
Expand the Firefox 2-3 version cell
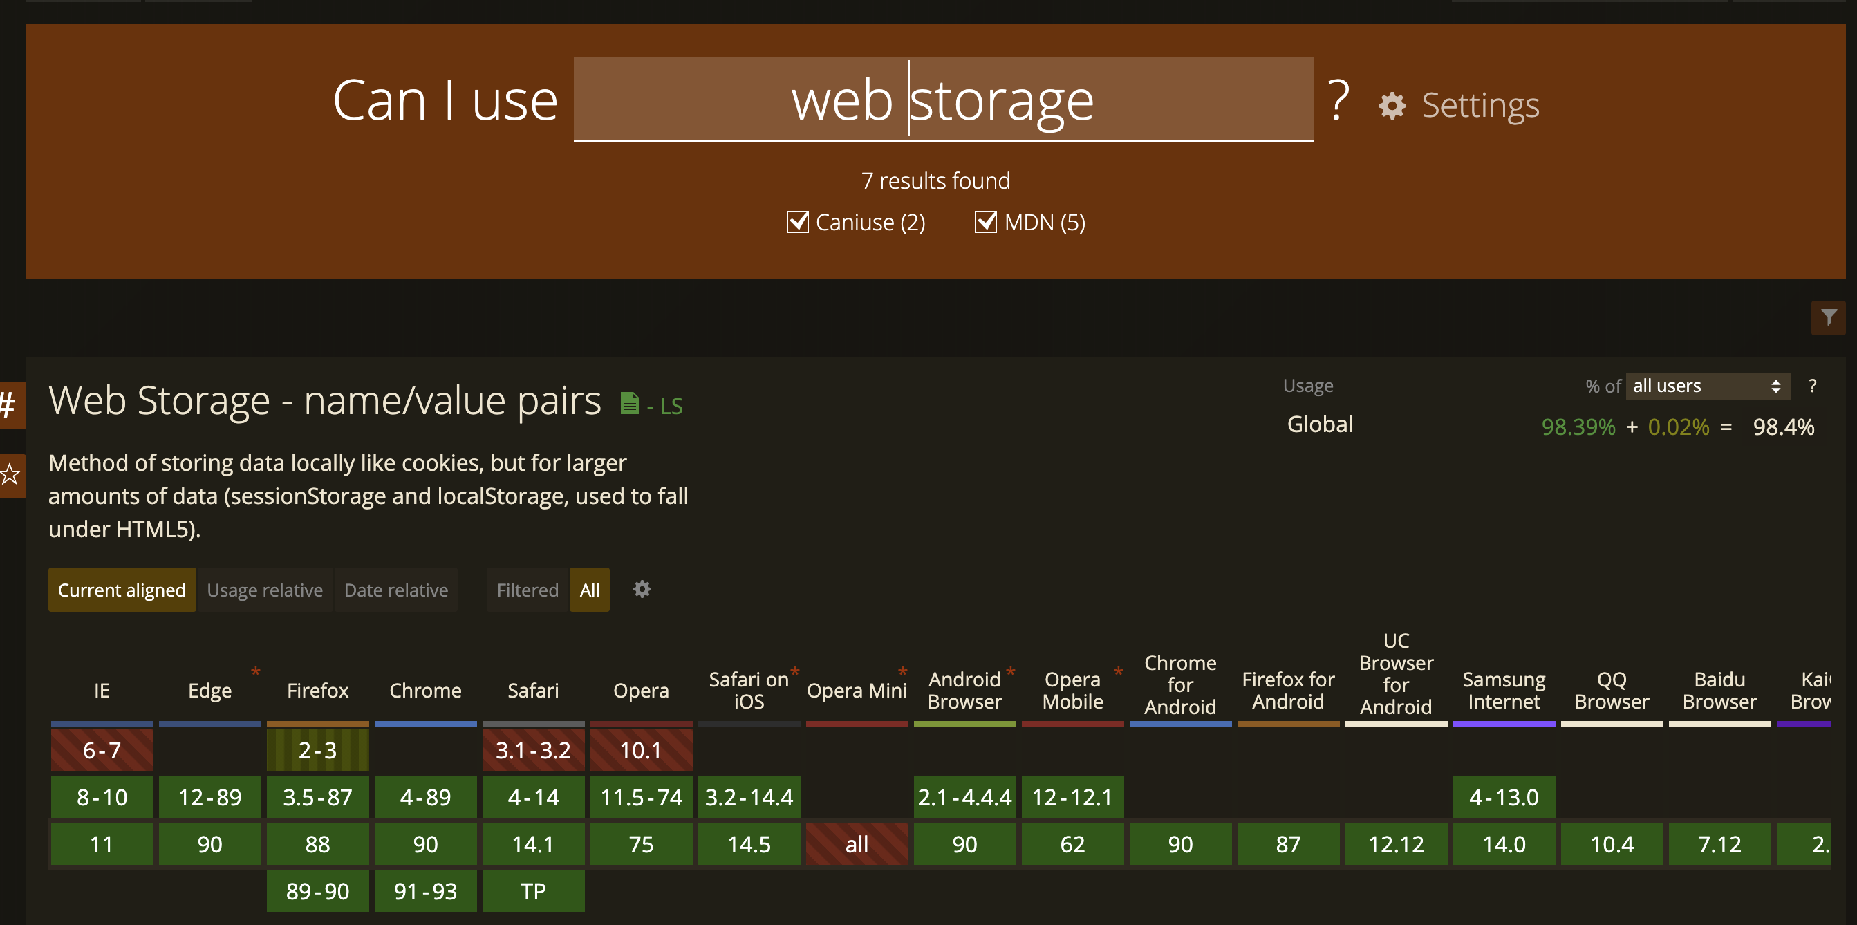coord(317,750)
